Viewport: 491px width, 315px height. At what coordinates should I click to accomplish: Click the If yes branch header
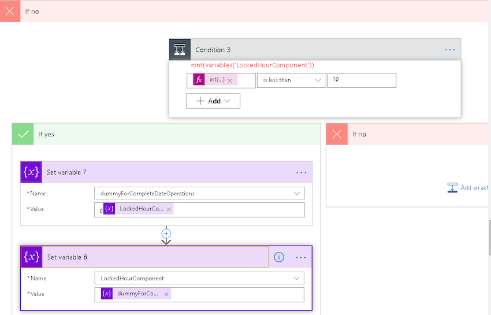(x=166, y=134)
